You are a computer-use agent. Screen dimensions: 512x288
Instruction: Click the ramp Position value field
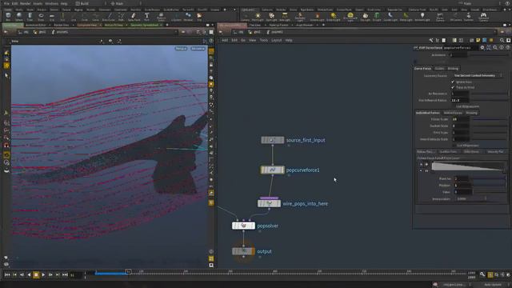(463, 185)
